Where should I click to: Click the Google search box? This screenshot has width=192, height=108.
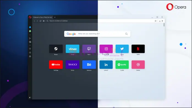(97, 34)
